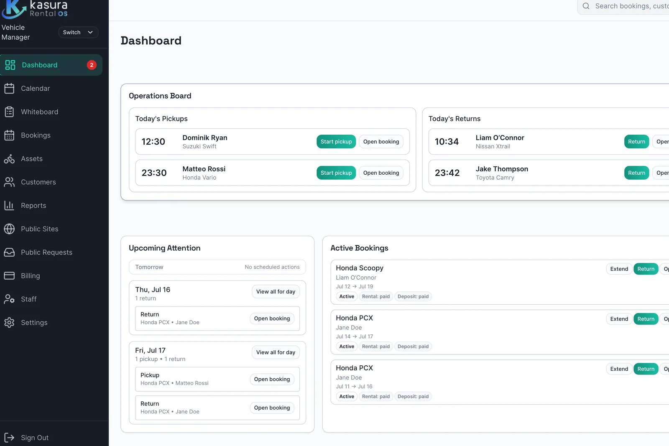This screenshot has width=669, height=446.
Task: Click the Active badge on Honda Scoopy
Action: point(347,296)
